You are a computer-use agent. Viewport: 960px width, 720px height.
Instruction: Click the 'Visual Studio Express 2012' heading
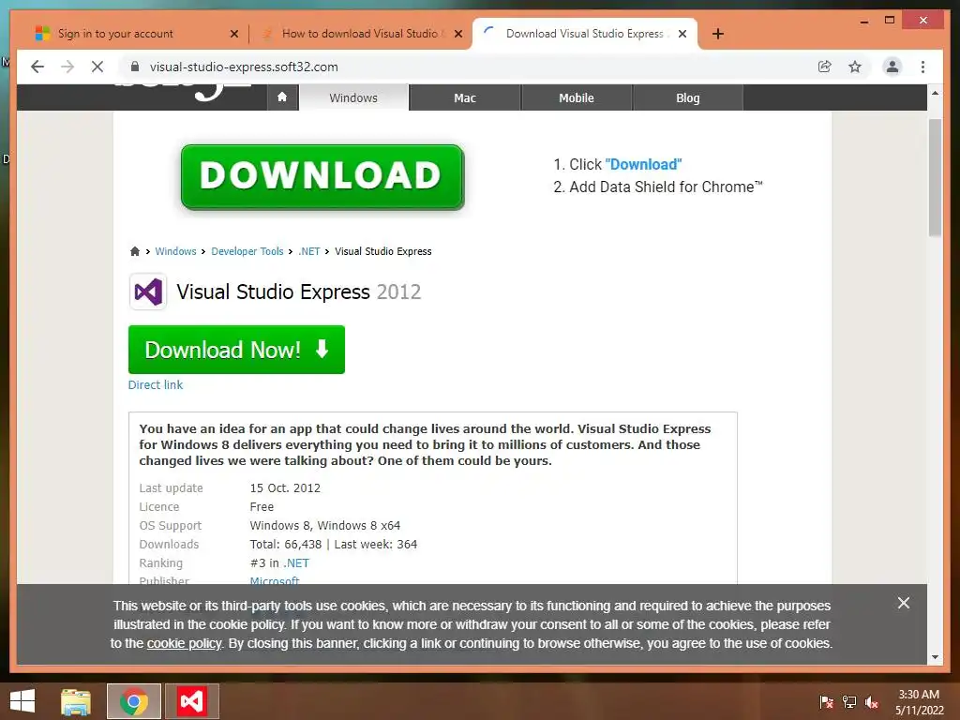tap(299, 292)
